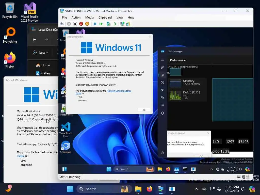
Task: Click back arrow in Local Disk (C:) explorer
Action: [34, 39]
